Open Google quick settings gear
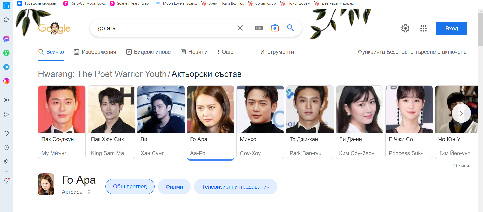The image size is (483, 212). point(405,28)
